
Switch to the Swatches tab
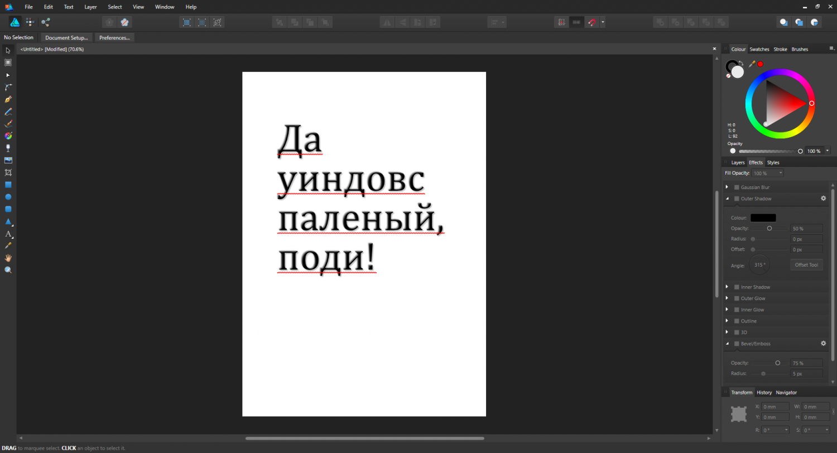759,49
